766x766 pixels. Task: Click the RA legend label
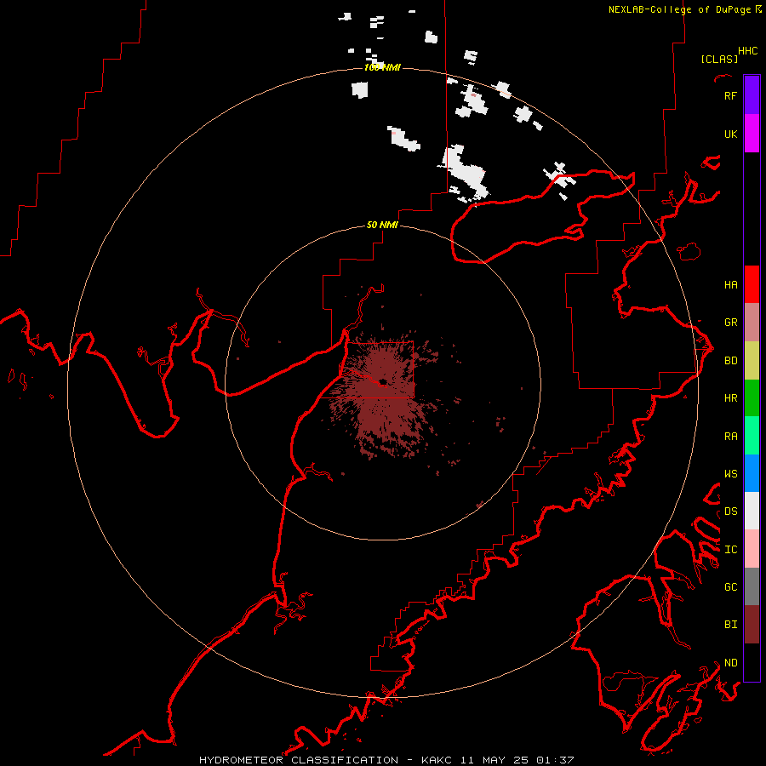[730, 436]
